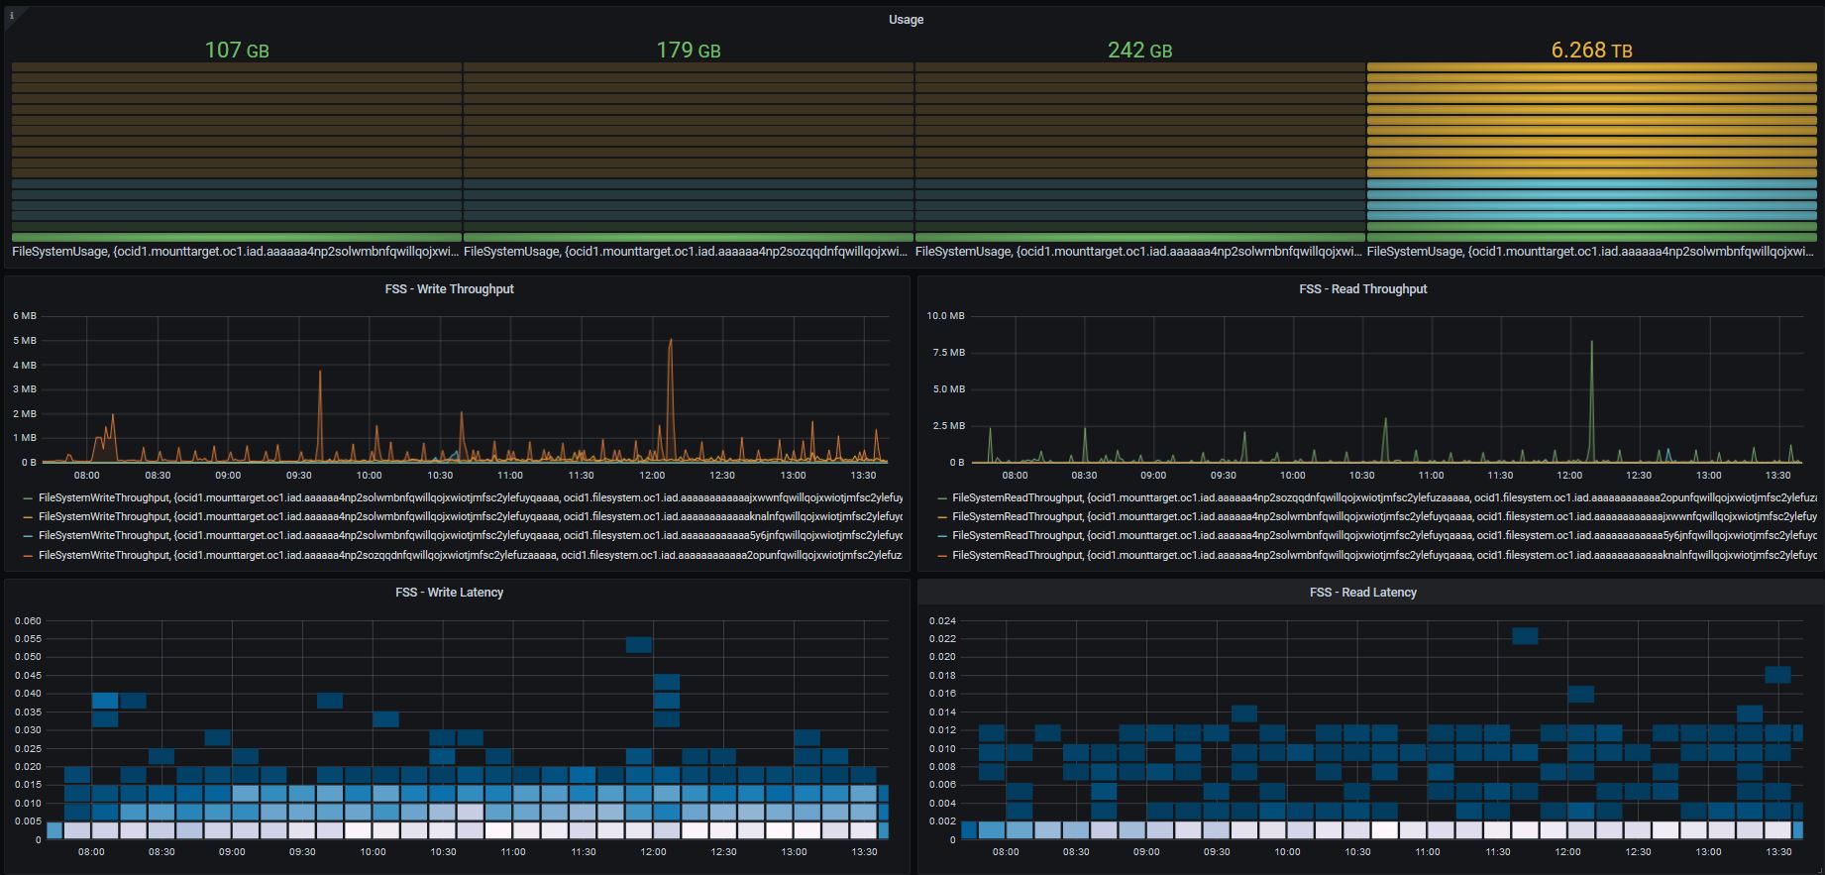The width and height of the screenshot is (1825, 875).
Task: Open the FSS - Write Throughput panel menu
Action: 449,289
